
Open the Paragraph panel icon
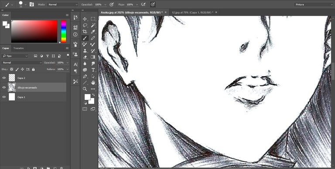point(75,71)
